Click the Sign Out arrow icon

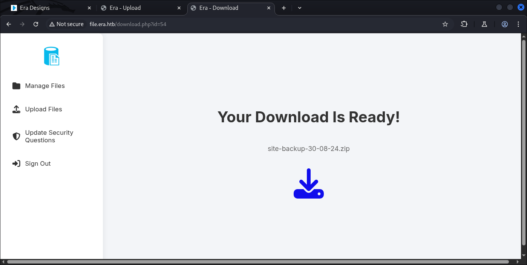tap(16, 164)
